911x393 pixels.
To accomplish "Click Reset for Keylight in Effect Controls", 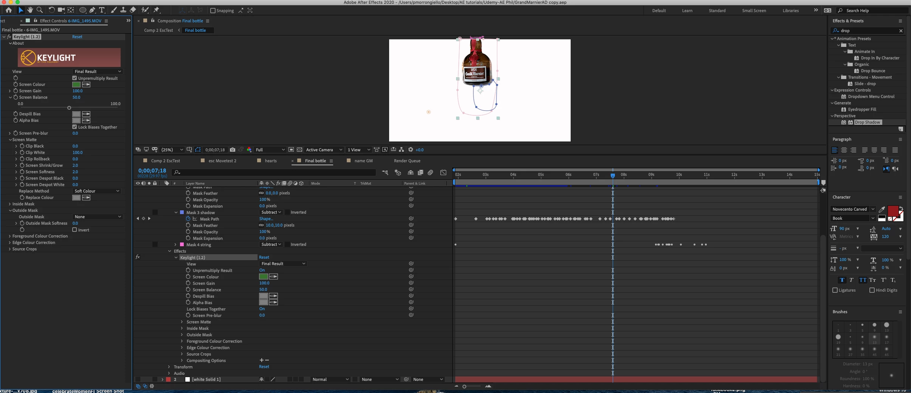I will 77,37.
